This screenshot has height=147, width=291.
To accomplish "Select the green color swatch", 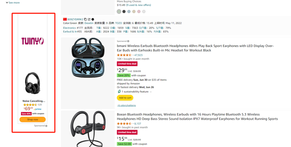I will coord(119,12).
